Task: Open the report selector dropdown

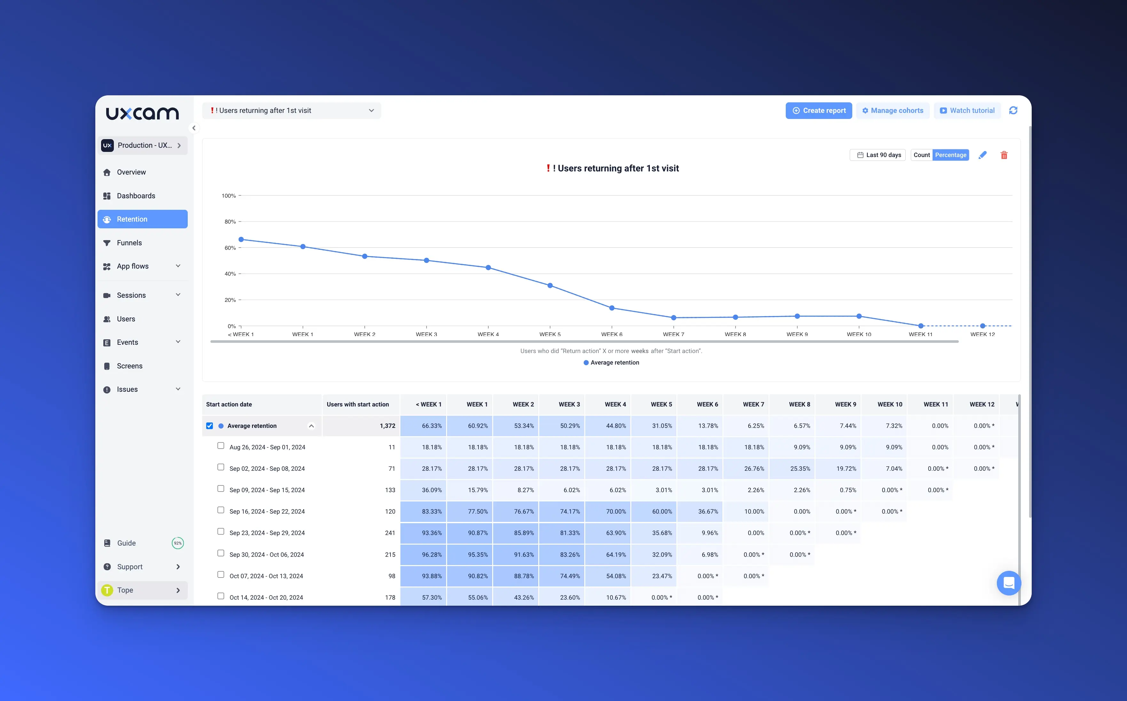Action: pos(292,110)
